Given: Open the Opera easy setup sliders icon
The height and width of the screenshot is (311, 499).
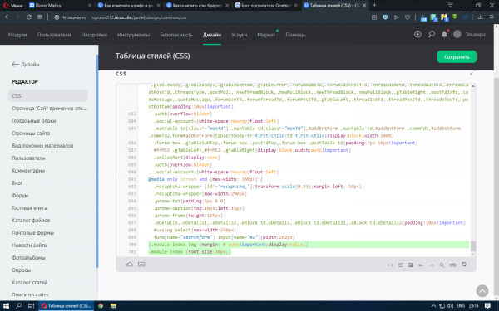Looking at the screenshot, I should tap(492, 17).
